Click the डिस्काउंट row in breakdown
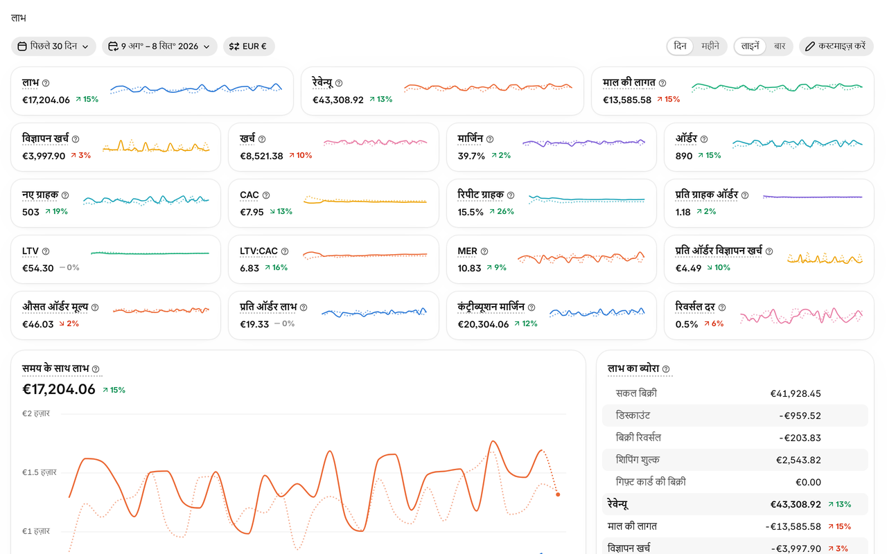887x554 pixels. [x=735, y=415]
